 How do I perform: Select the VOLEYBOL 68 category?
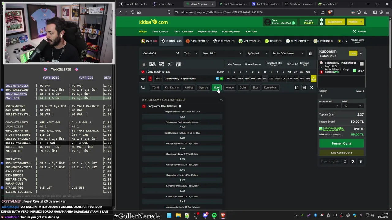pyautogui.click(x=249, y=41)
